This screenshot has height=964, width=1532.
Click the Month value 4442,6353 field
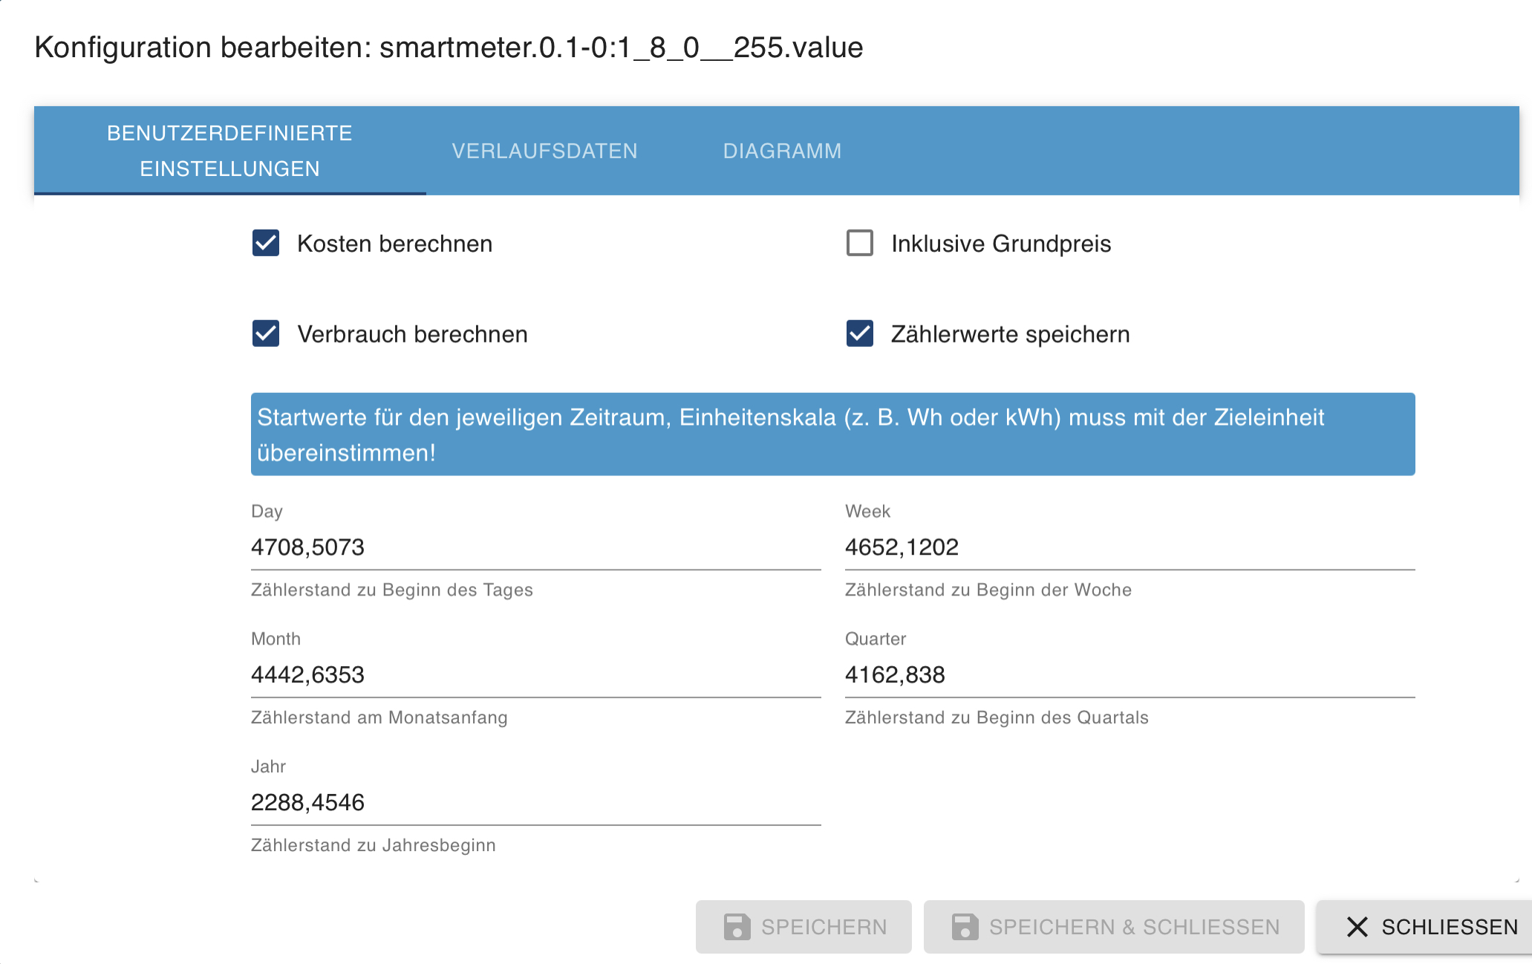[535, 675]
